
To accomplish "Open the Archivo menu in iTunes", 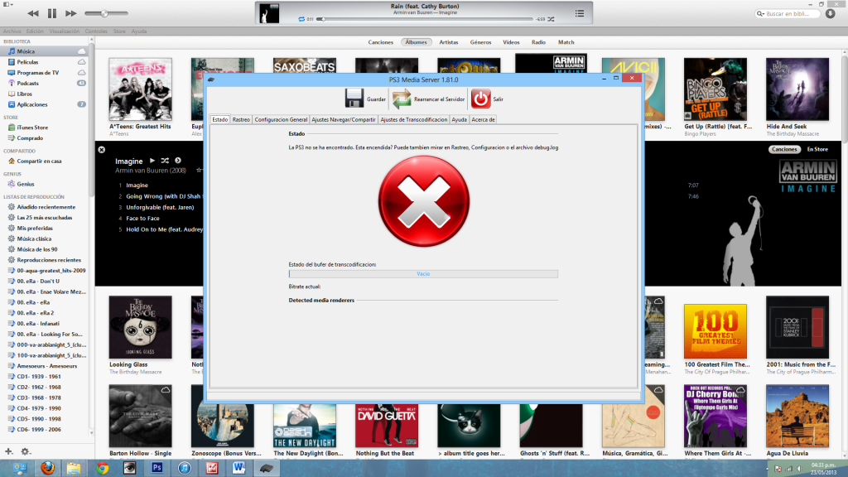I will [12, 31].
